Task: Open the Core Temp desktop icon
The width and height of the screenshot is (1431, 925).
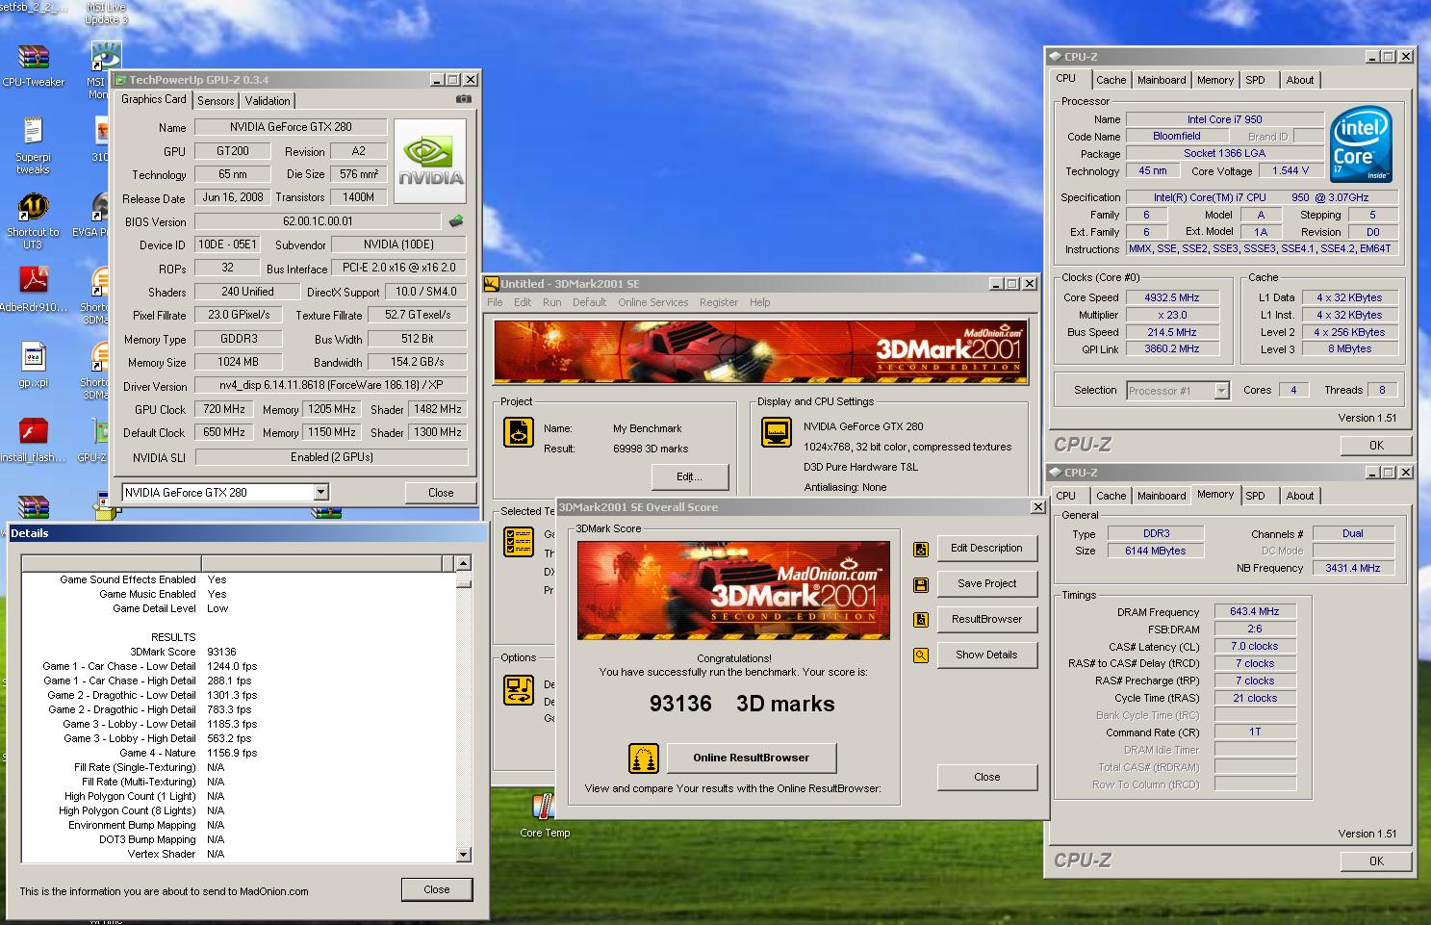Action: (x=544, y=808)
